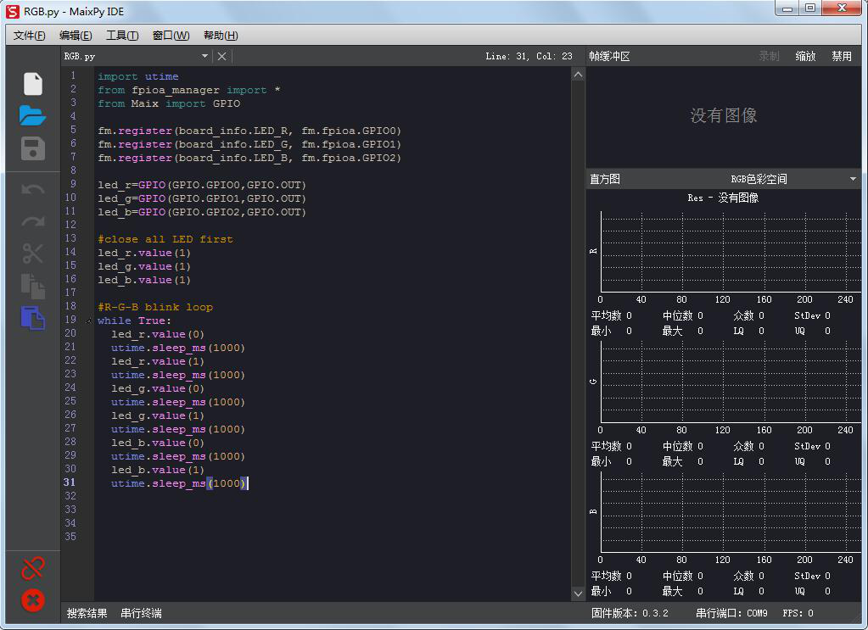Click the 'from fpioa_manager import *' line
868x630 pixels.
[x=188, y=90]
